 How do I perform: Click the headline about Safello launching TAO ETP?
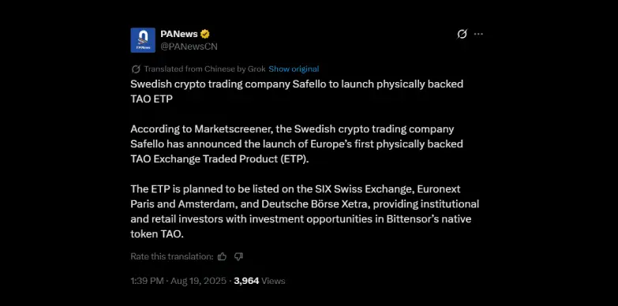(x=297, y=91)
